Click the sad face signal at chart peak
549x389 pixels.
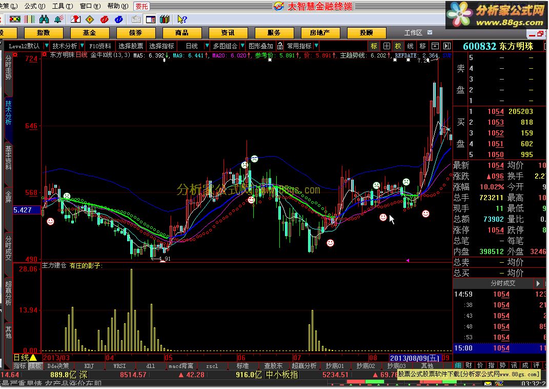coord(255,159)
